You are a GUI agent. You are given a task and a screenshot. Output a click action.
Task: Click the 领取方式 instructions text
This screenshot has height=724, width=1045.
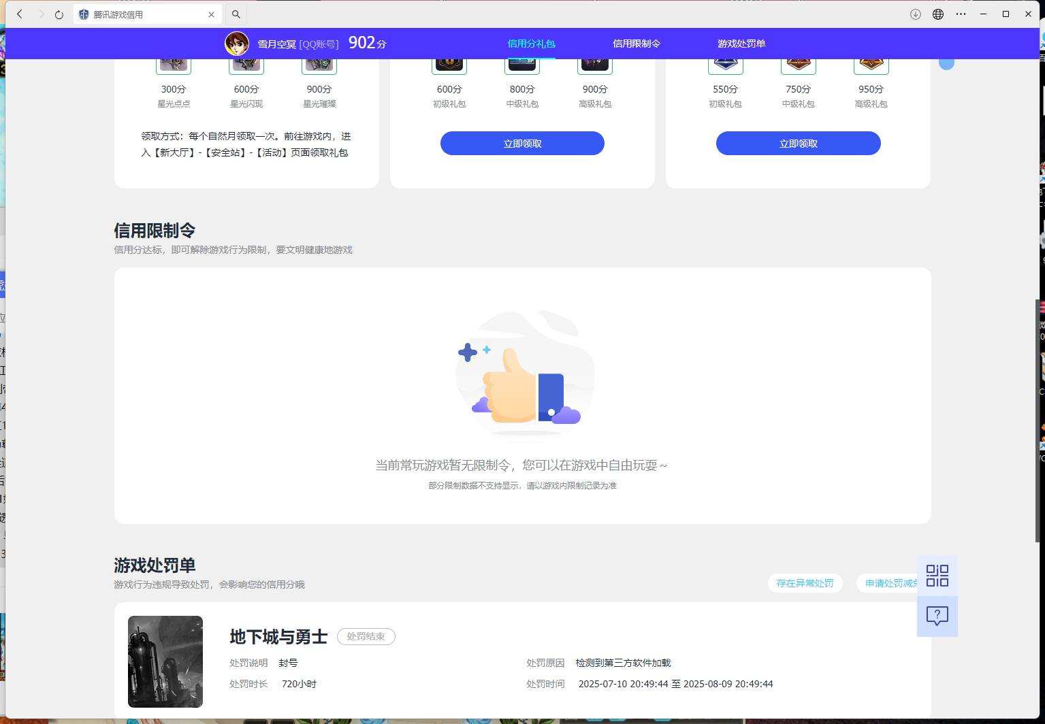[246, 144]
